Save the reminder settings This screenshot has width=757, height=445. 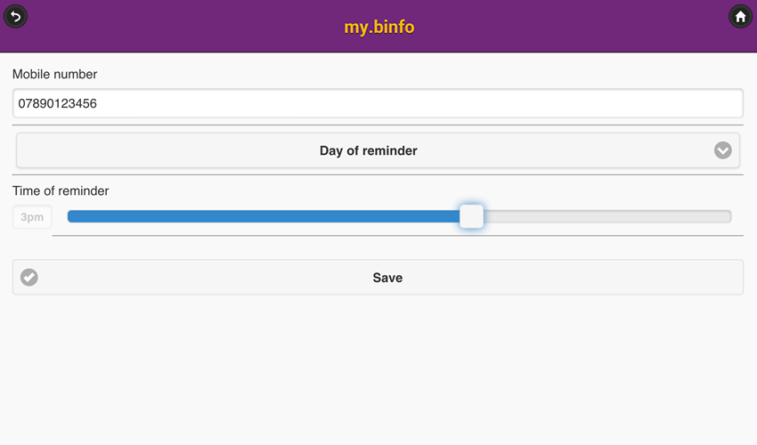point(387,278)
